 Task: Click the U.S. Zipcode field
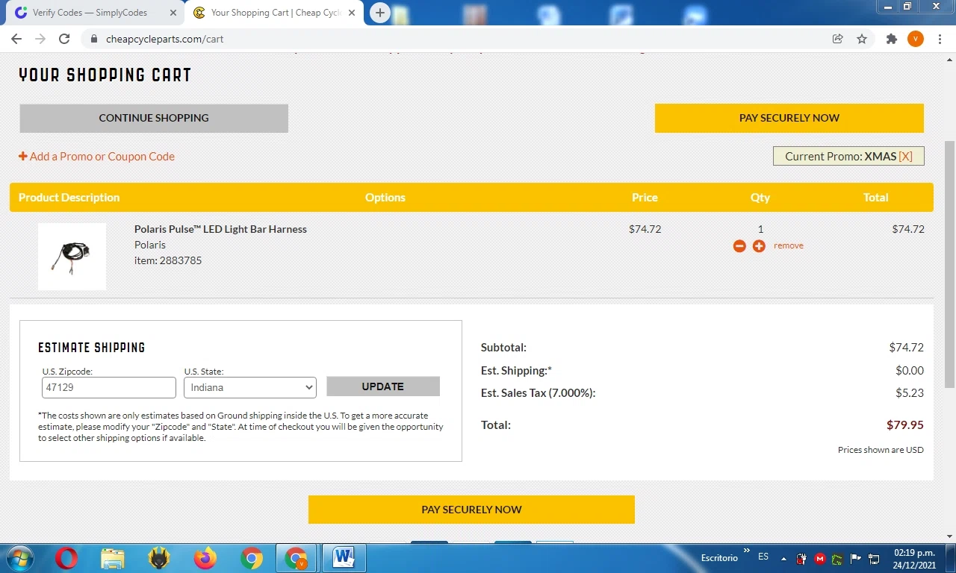tap(109, 387)
